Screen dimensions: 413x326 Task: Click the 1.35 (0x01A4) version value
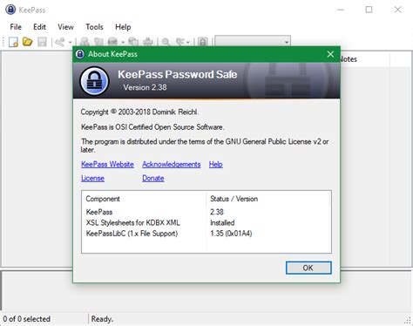point(231,234)
